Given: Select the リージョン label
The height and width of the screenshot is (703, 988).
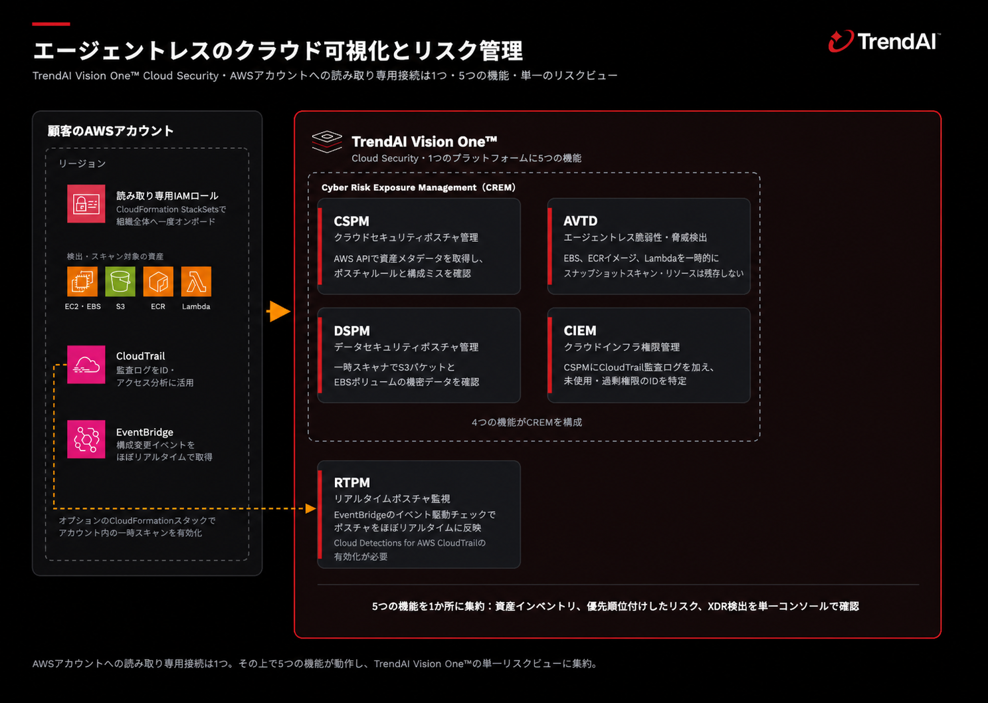Looking at the screenshot, I should [x=82, y=163].
